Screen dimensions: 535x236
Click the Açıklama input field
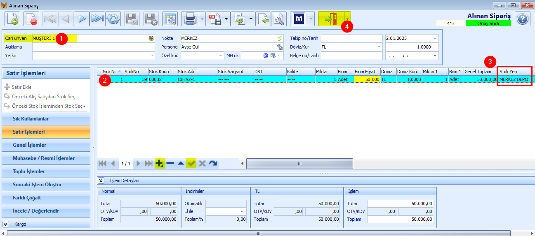coord(93,47)
